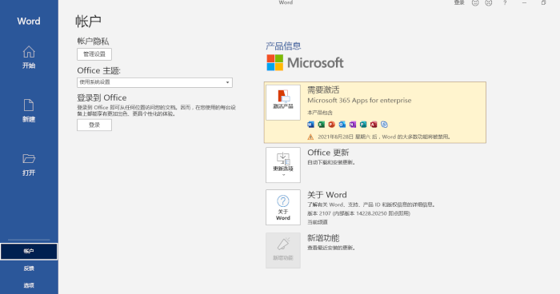Click the 激活产品 (Activate Product) button
The image size is (560, 294).
pyautogui.click(x=283, y=102)
